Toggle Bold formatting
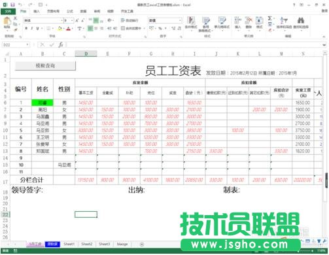Screen dimensions: 329x255 (26, 28)
